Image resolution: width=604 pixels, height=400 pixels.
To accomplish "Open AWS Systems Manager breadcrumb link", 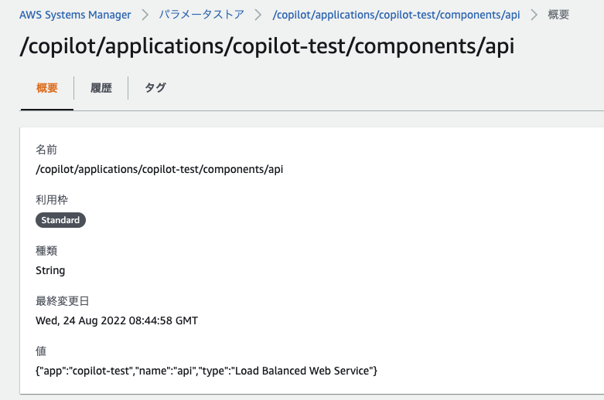I will click(75, 15).
